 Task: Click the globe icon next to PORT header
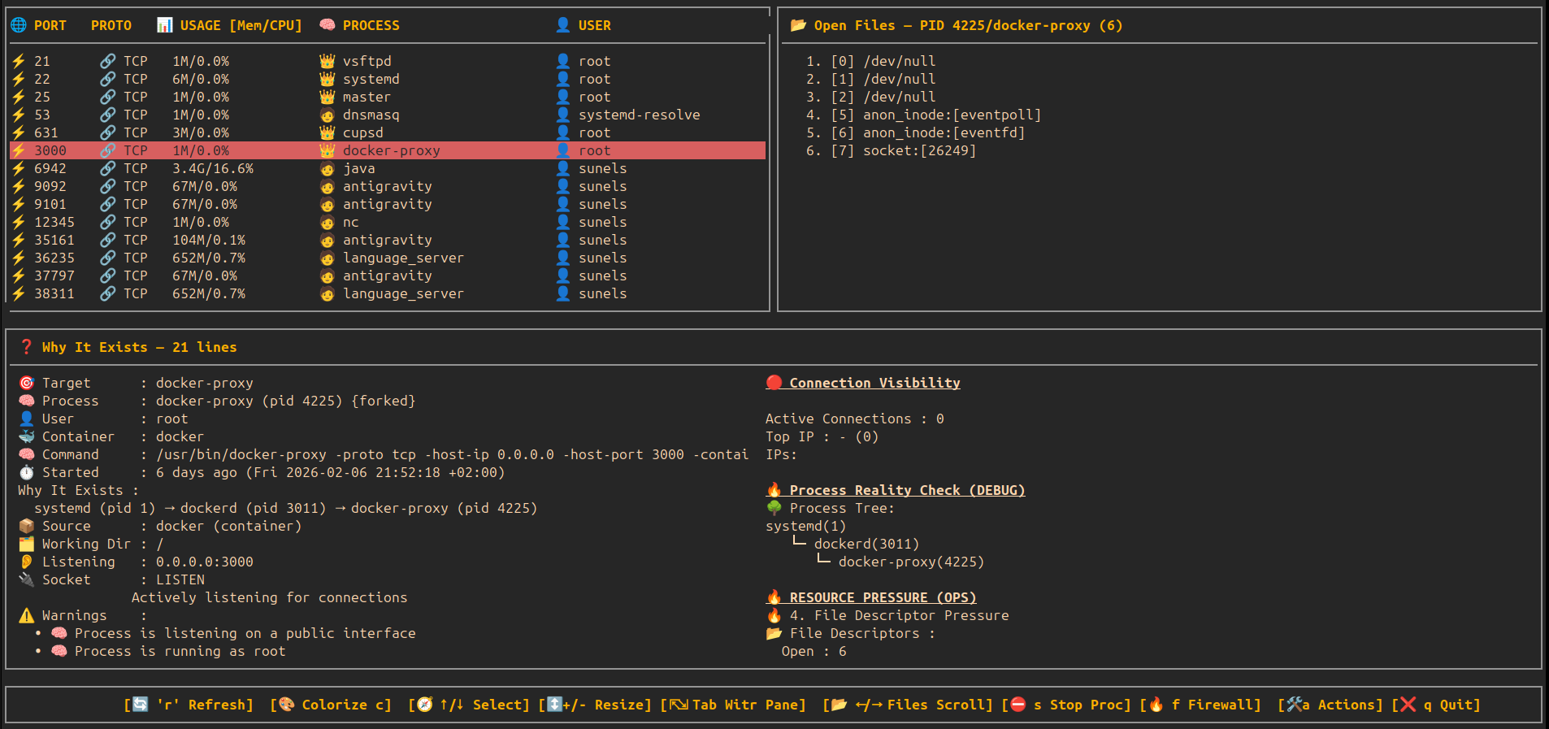coord(19,25)
